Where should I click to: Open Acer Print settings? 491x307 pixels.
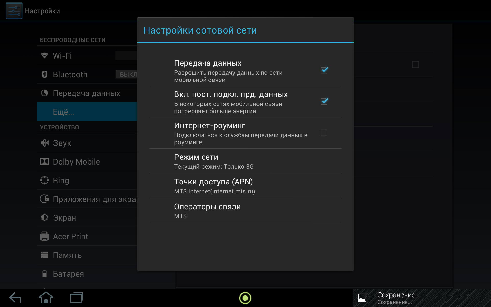(87, 236)
